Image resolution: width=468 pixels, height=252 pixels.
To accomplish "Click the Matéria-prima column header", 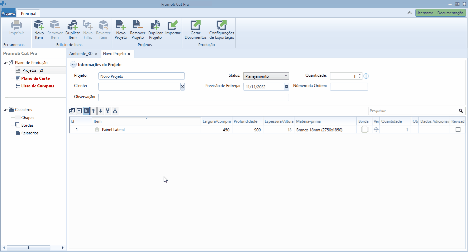I will (x=325, y=121).
